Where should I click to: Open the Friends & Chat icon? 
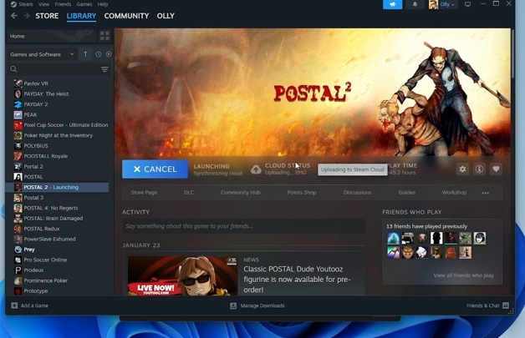click(506, 305)
